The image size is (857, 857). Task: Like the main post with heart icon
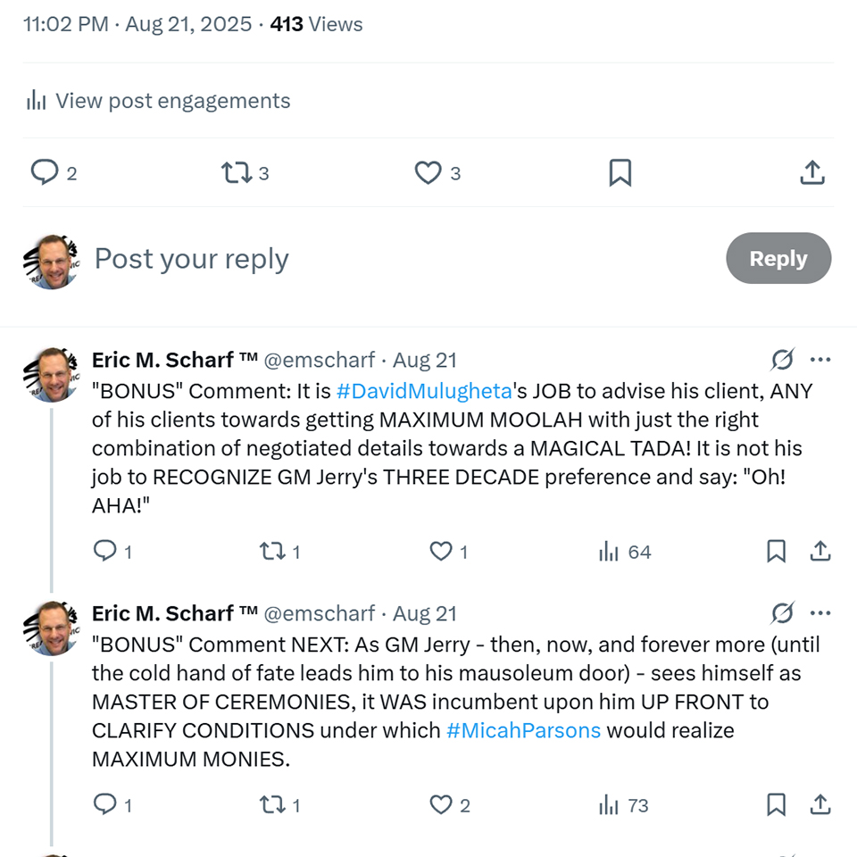tap(428, 172)
